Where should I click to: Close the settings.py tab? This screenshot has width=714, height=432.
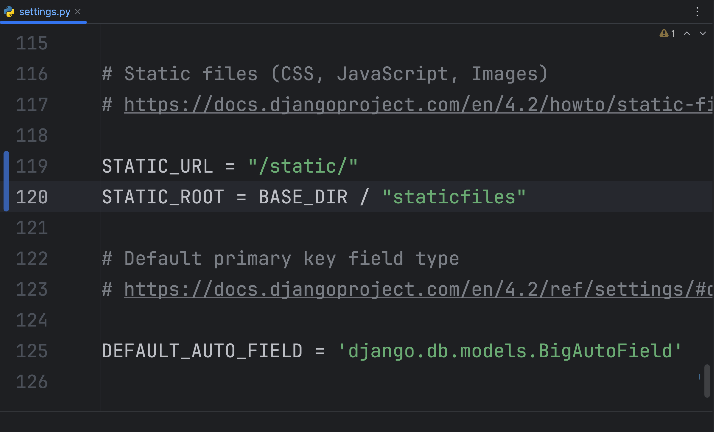(78, 12)
